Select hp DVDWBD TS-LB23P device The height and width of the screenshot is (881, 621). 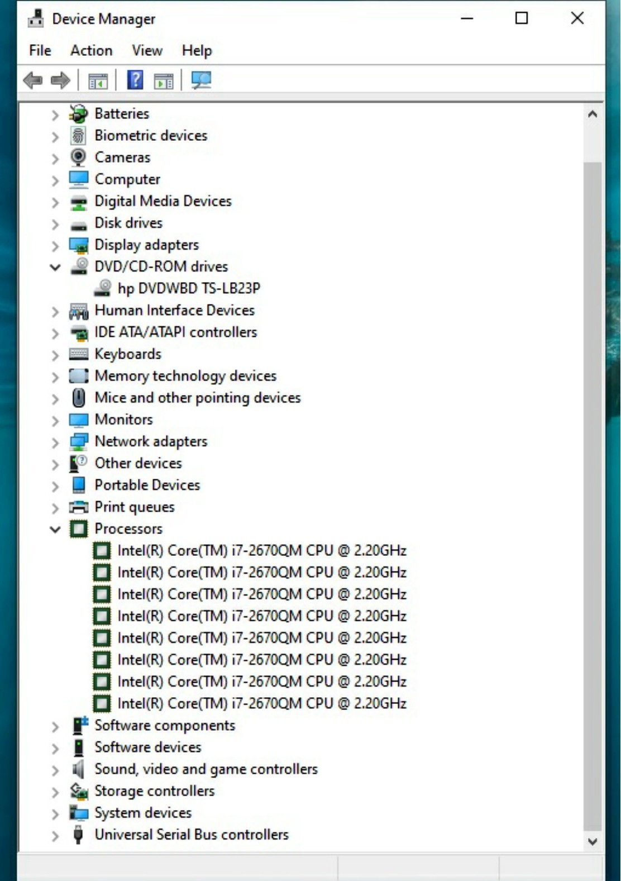pyautogui.click(x=189, y=288)
